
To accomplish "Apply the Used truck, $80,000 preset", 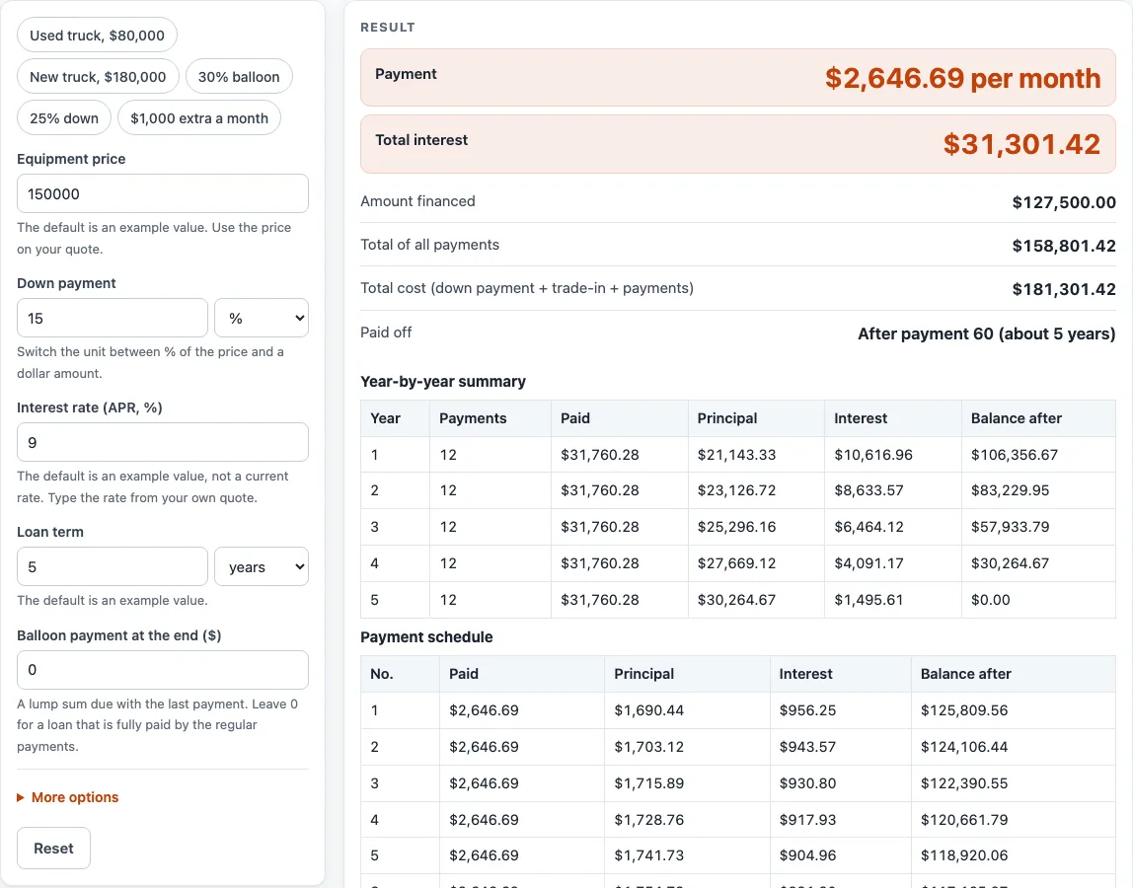I will (97, 36).
